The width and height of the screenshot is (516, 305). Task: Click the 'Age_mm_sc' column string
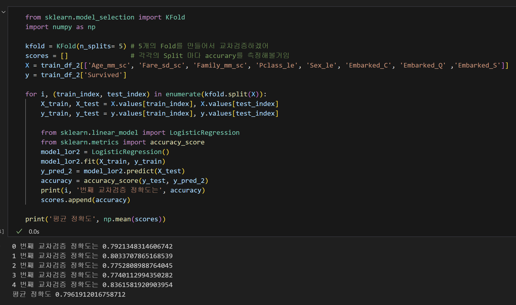tap(109, 65)
